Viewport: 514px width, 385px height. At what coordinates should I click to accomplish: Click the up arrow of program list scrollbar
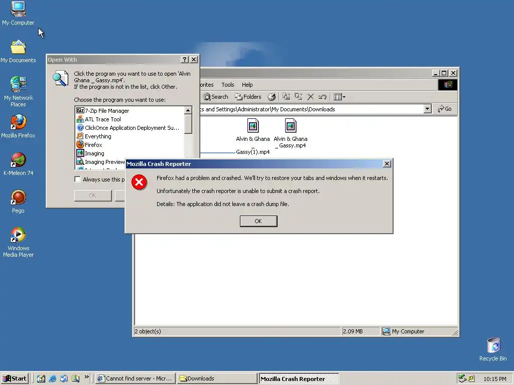(x=188, y=110)
